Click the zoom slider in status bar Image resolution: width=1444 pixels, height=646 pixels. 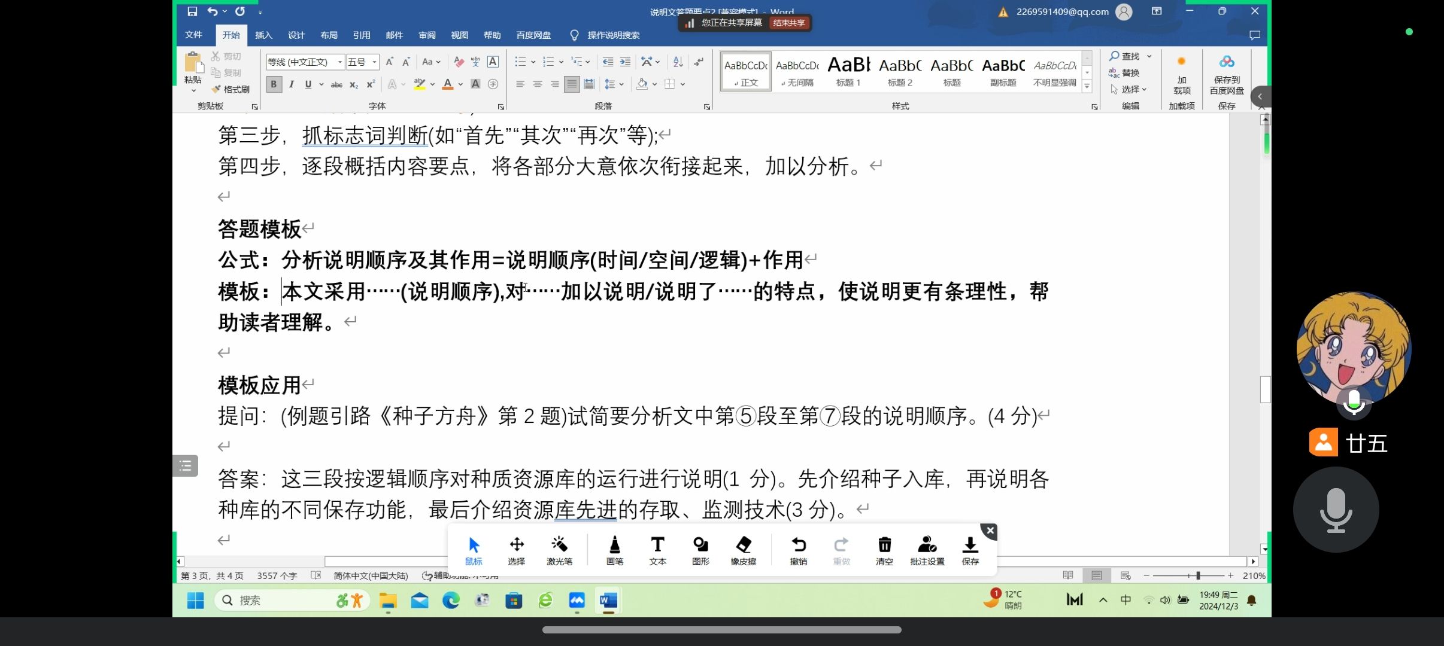point(1197,575)
